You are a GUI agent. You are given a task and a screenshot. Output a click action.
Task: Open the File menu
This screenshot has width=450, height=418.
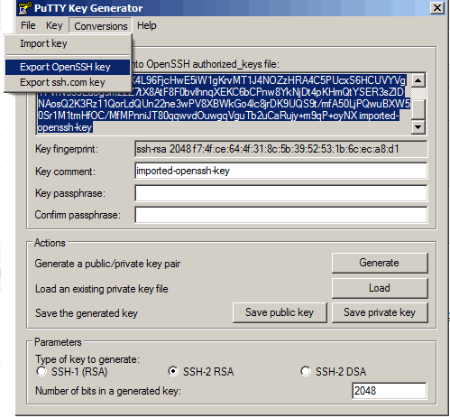pos(28,25)
